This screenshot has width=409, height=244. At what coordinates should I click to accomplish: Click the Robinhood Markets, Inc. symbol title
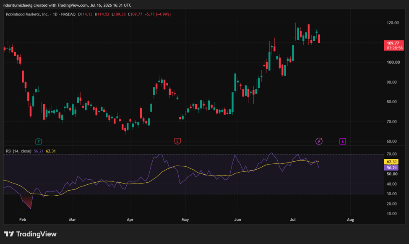[x=27, y=14]
